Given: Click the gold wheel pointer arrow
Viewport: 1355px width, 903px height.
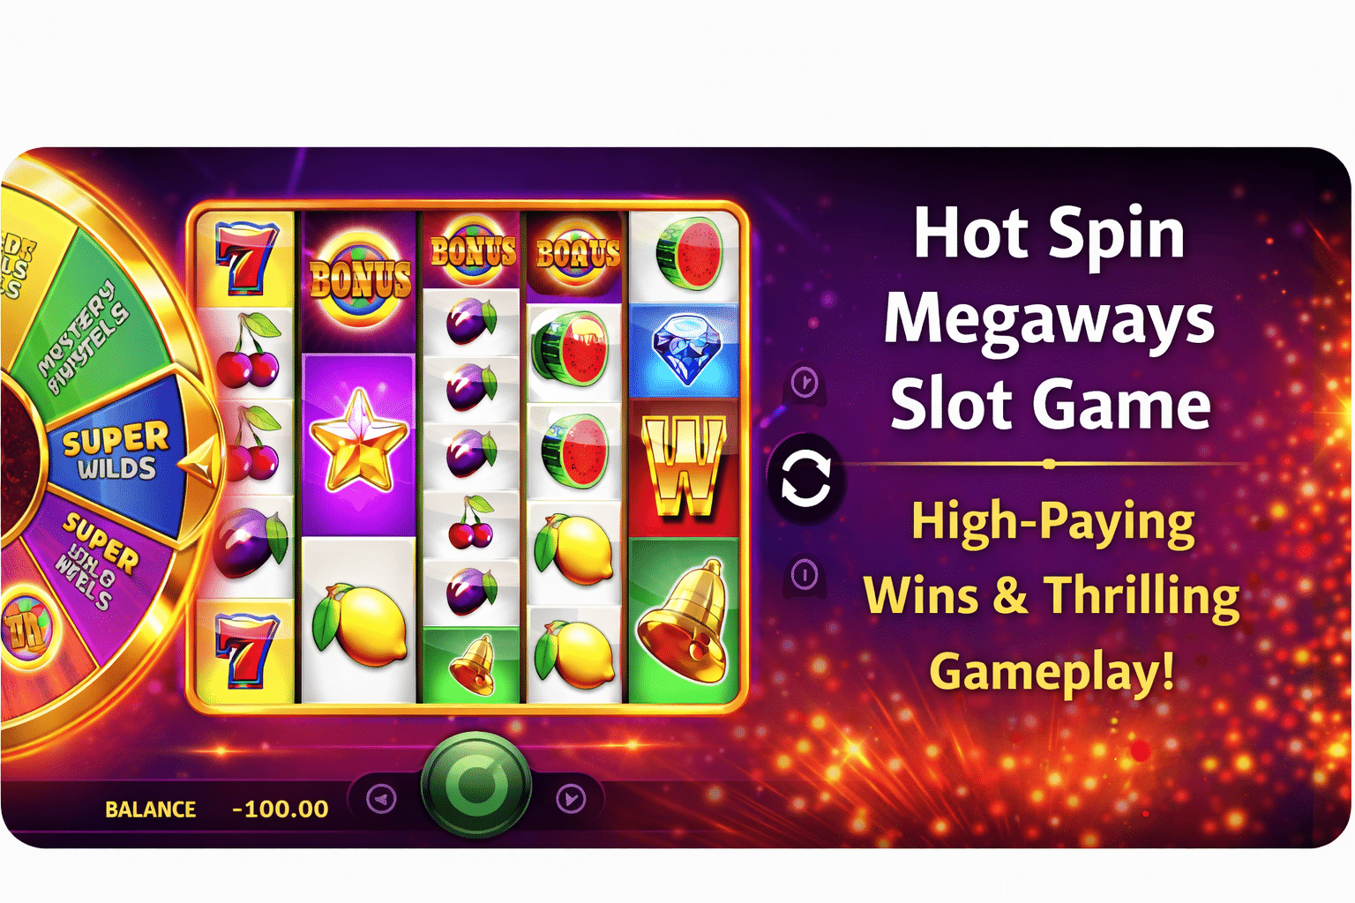Looking at the screenshot, I should 199,462.
